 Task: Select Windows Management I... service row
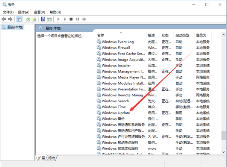tap(153, 71)
